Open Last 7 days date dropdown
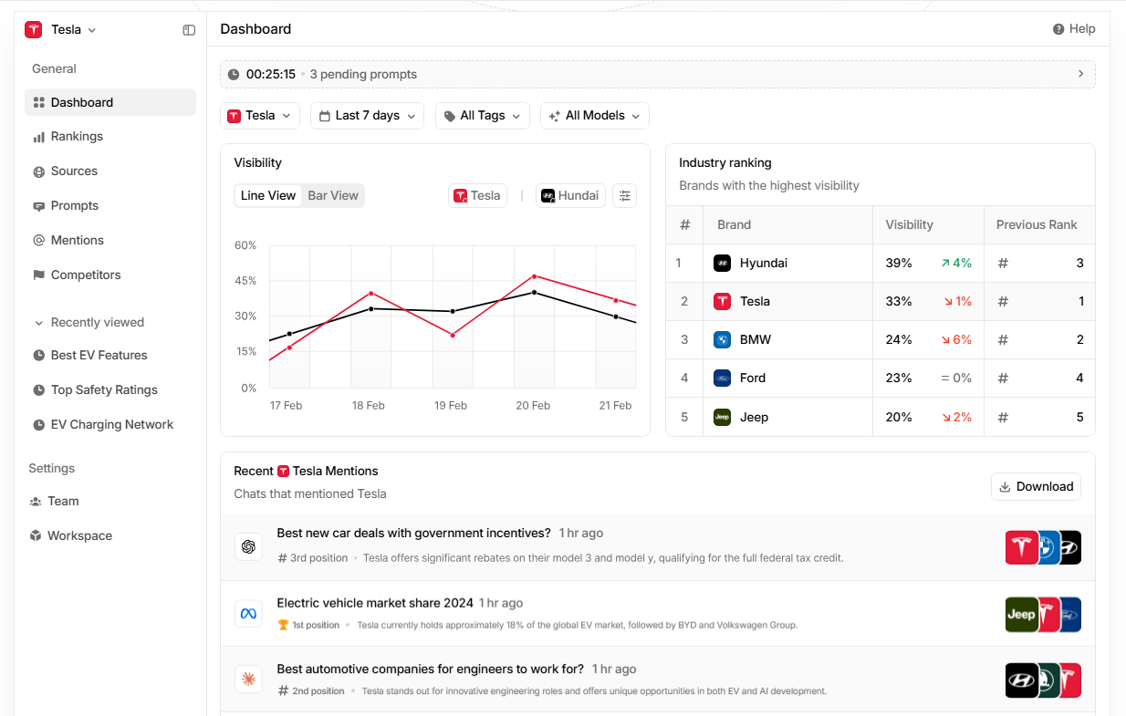 pos(367,116)
